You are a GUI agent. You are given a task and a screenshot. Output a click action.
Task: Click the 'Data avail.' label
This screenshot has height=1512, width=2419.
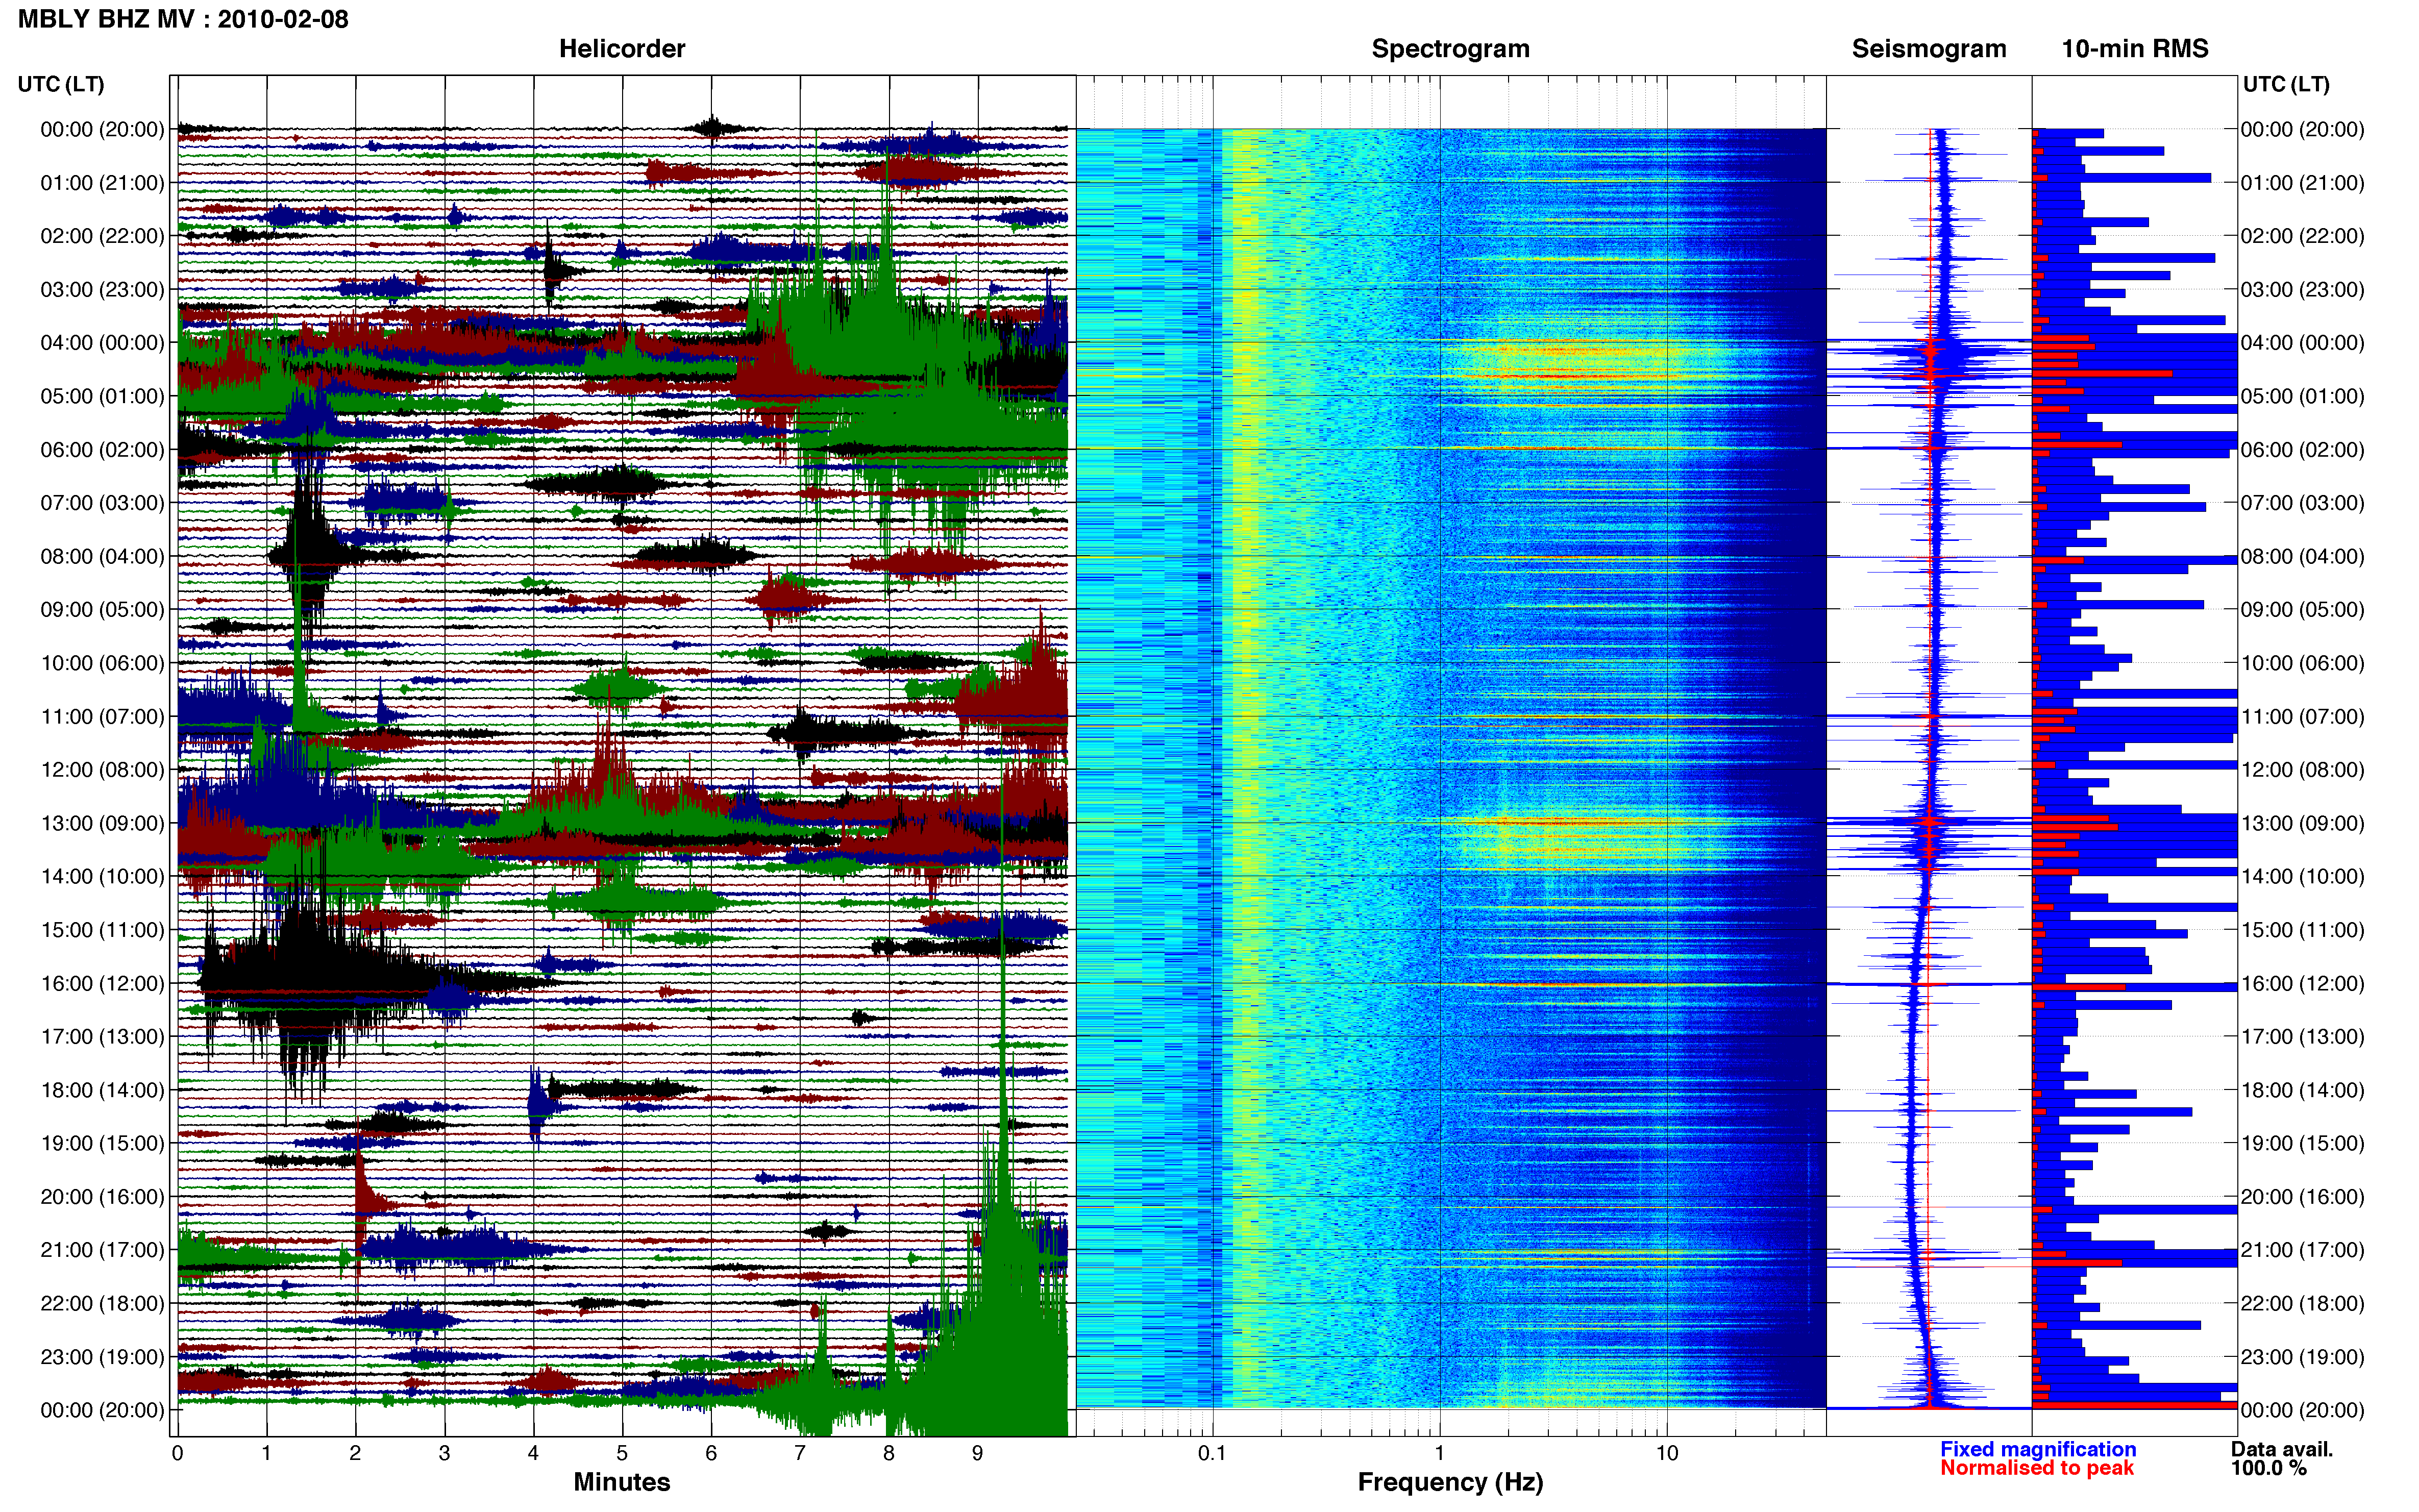pyautogui.click(x=2282, y=1449)
